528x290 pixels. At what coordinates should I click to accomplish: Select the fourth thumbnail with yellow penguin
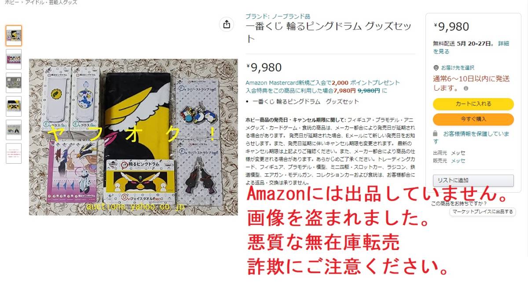tap(14, 106)
